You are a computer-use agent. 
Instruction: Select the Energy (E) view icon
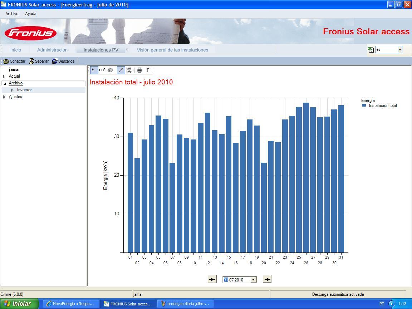94,70
